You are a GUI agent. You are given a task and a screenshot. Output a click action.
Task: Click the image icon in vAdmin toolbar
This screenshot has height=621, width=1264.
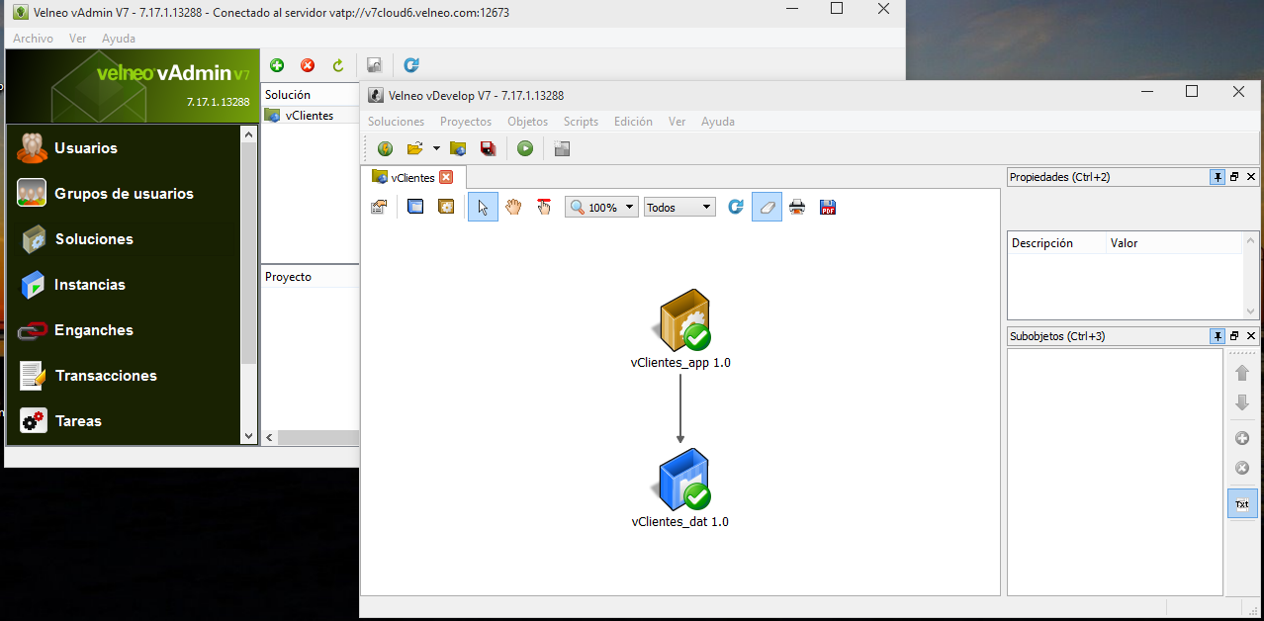[374, 65]
